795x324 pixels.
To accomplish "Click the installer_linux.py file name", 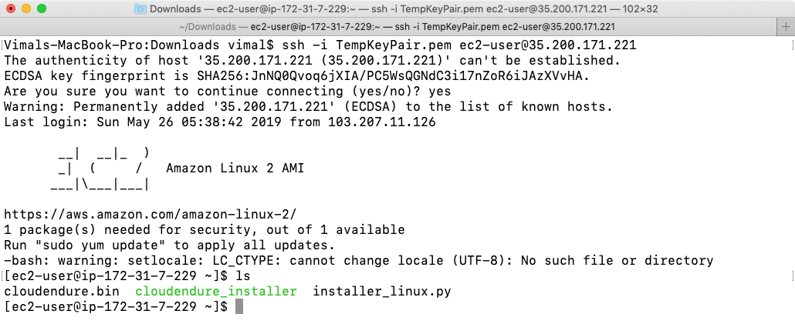I will [x=382, y=292].
